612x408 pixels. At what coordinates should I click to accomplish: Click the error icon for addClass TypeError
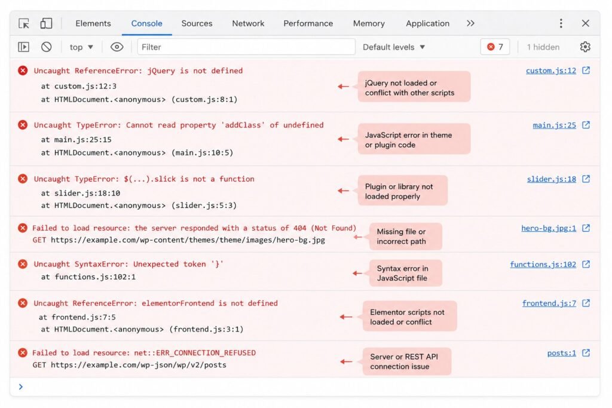23,125
